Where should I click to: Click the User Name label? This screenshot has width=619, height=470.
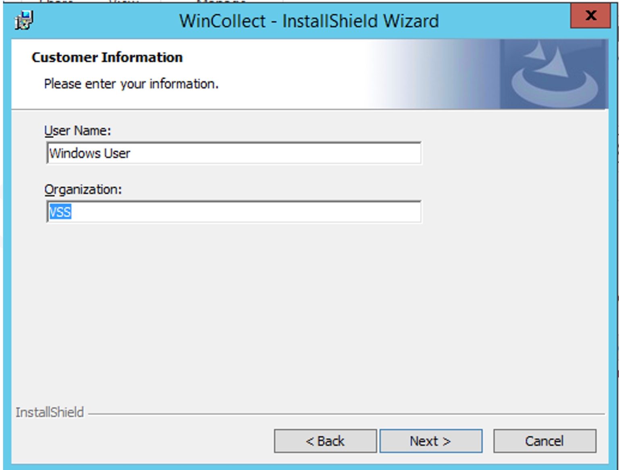(77, 131)
